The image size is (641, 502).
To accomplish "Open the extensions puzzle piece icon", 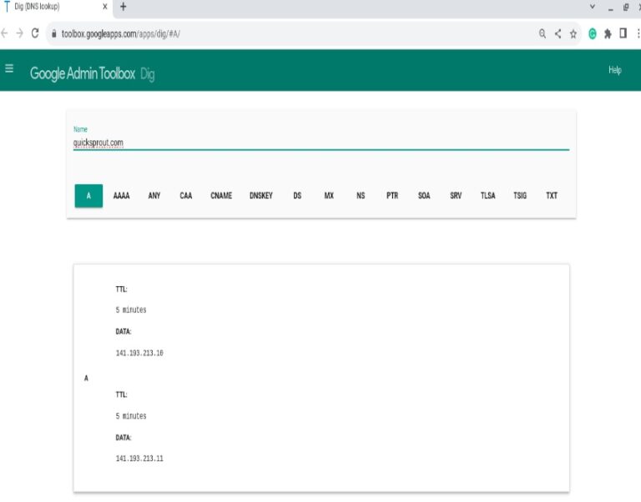I will 608,34.
